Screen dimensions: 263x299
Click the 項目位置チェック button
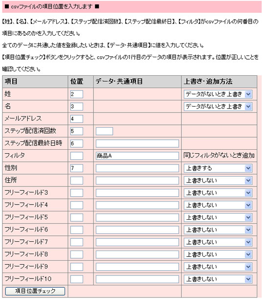(x=35, y=291)
